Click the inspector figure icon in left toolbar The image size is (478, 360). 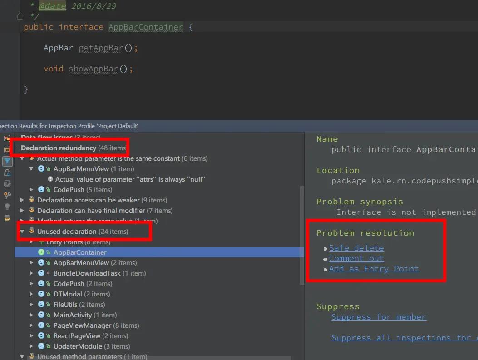[7, 218]
